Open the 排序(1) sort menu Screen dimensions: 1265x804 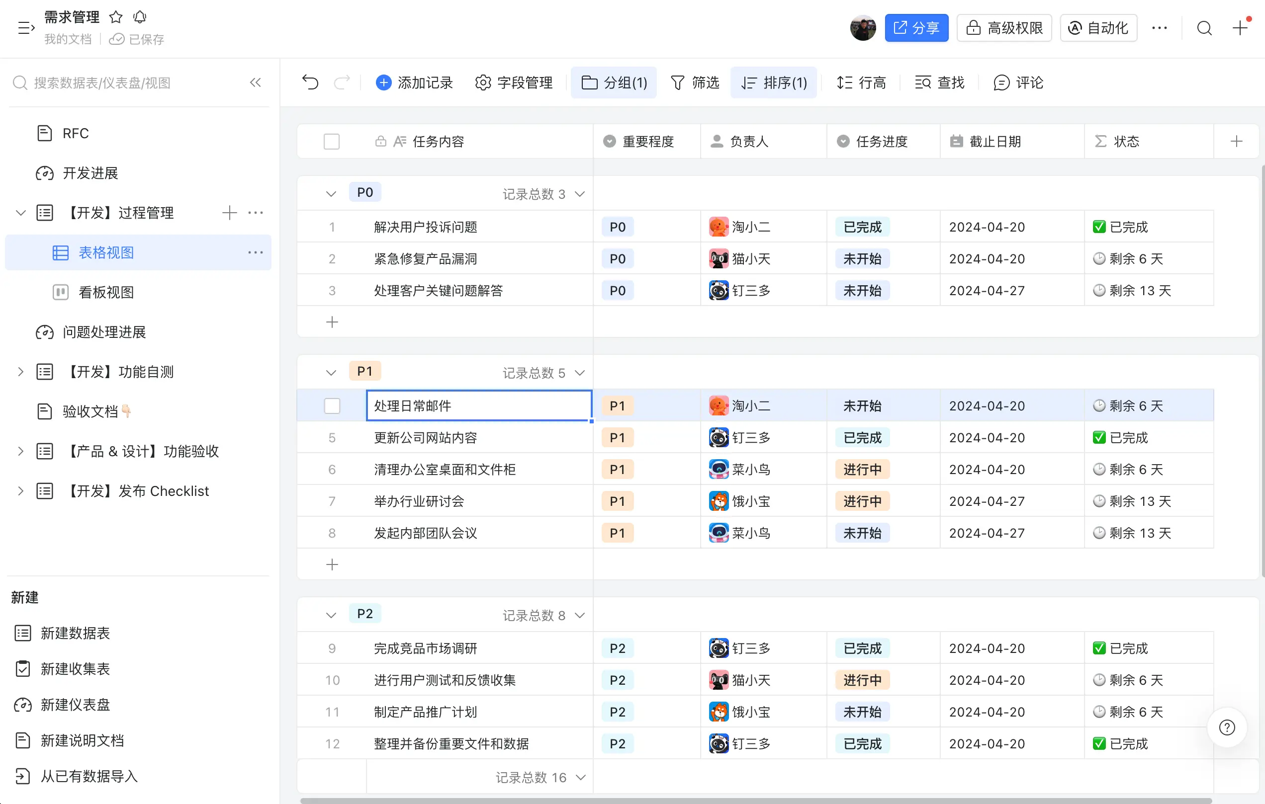coord(774,82)
